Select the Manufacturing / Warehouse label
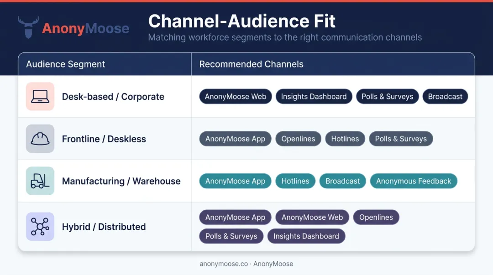 [121, 181]
